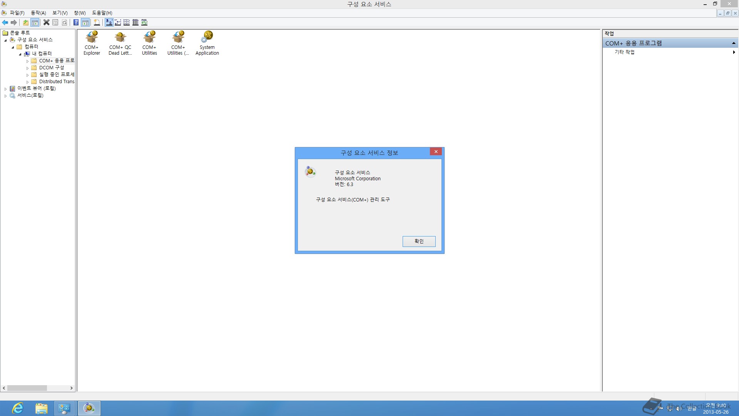Click the '버전: 6.3' version text

tap(344, 184)
